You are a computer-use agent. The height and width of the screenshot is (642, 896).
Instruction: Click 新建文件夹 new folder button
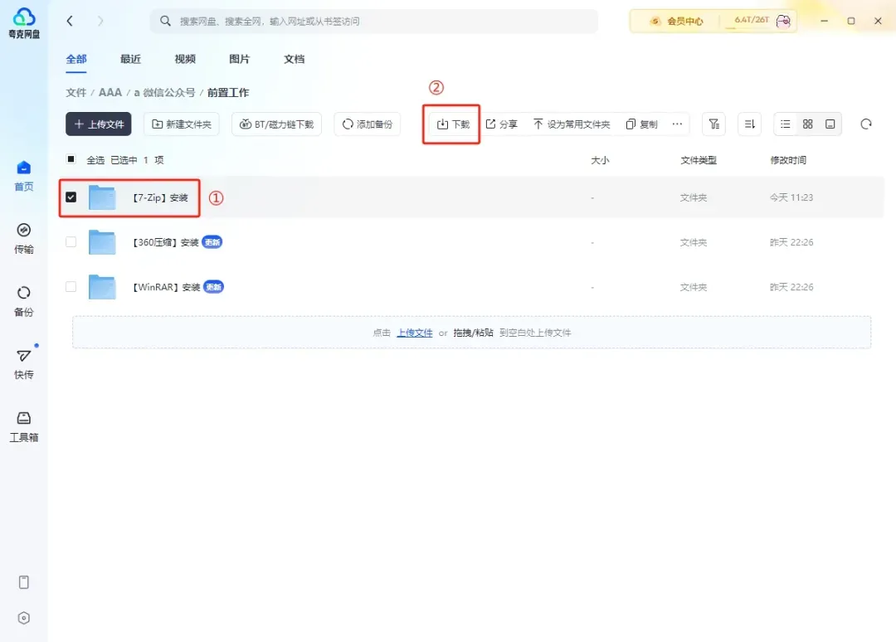tap(182, 124)
